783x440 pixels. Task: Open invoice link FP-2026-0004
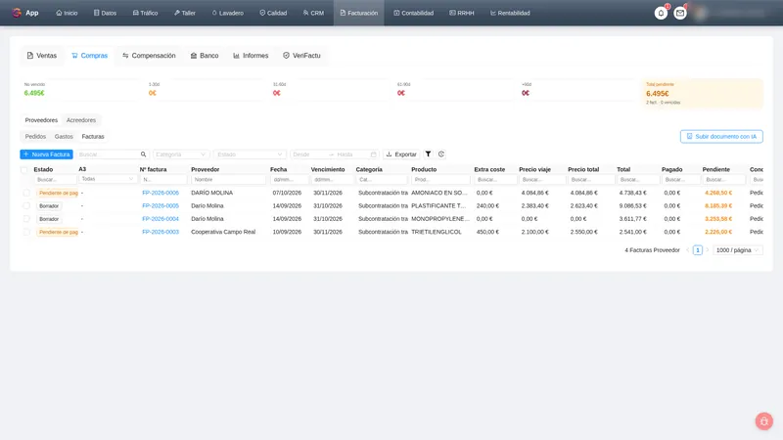tap(161, 218)
